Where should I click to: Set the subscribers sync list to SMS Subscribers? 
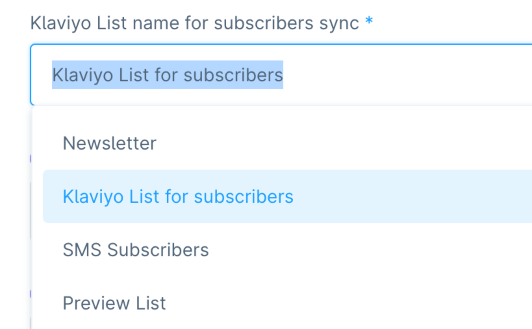pos(135,250)
